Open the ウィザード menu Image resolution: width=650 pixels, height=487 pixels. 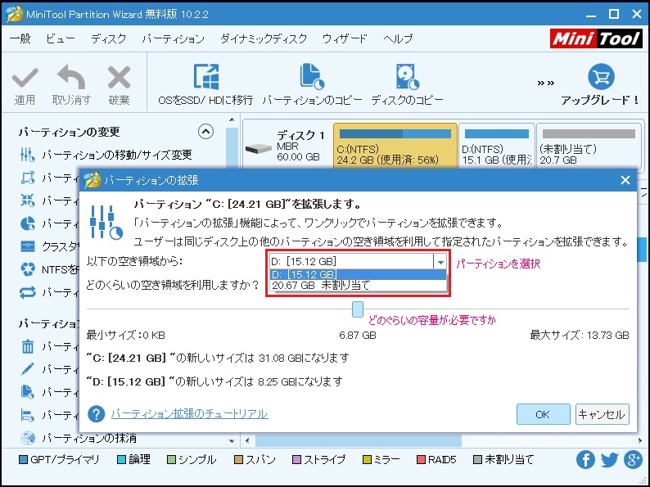(344, 38)
